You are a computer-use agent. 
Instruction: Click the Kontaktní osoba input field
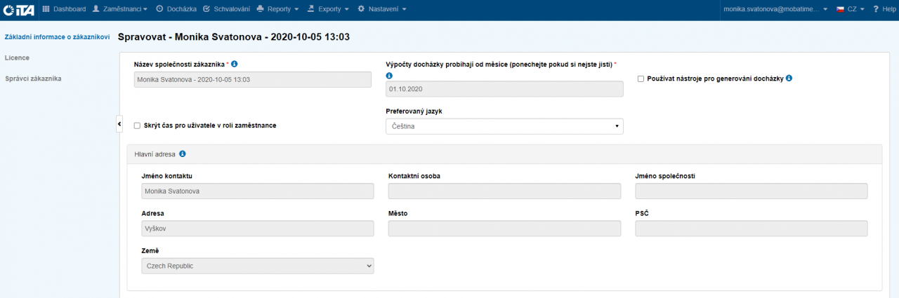coord(504,191)
